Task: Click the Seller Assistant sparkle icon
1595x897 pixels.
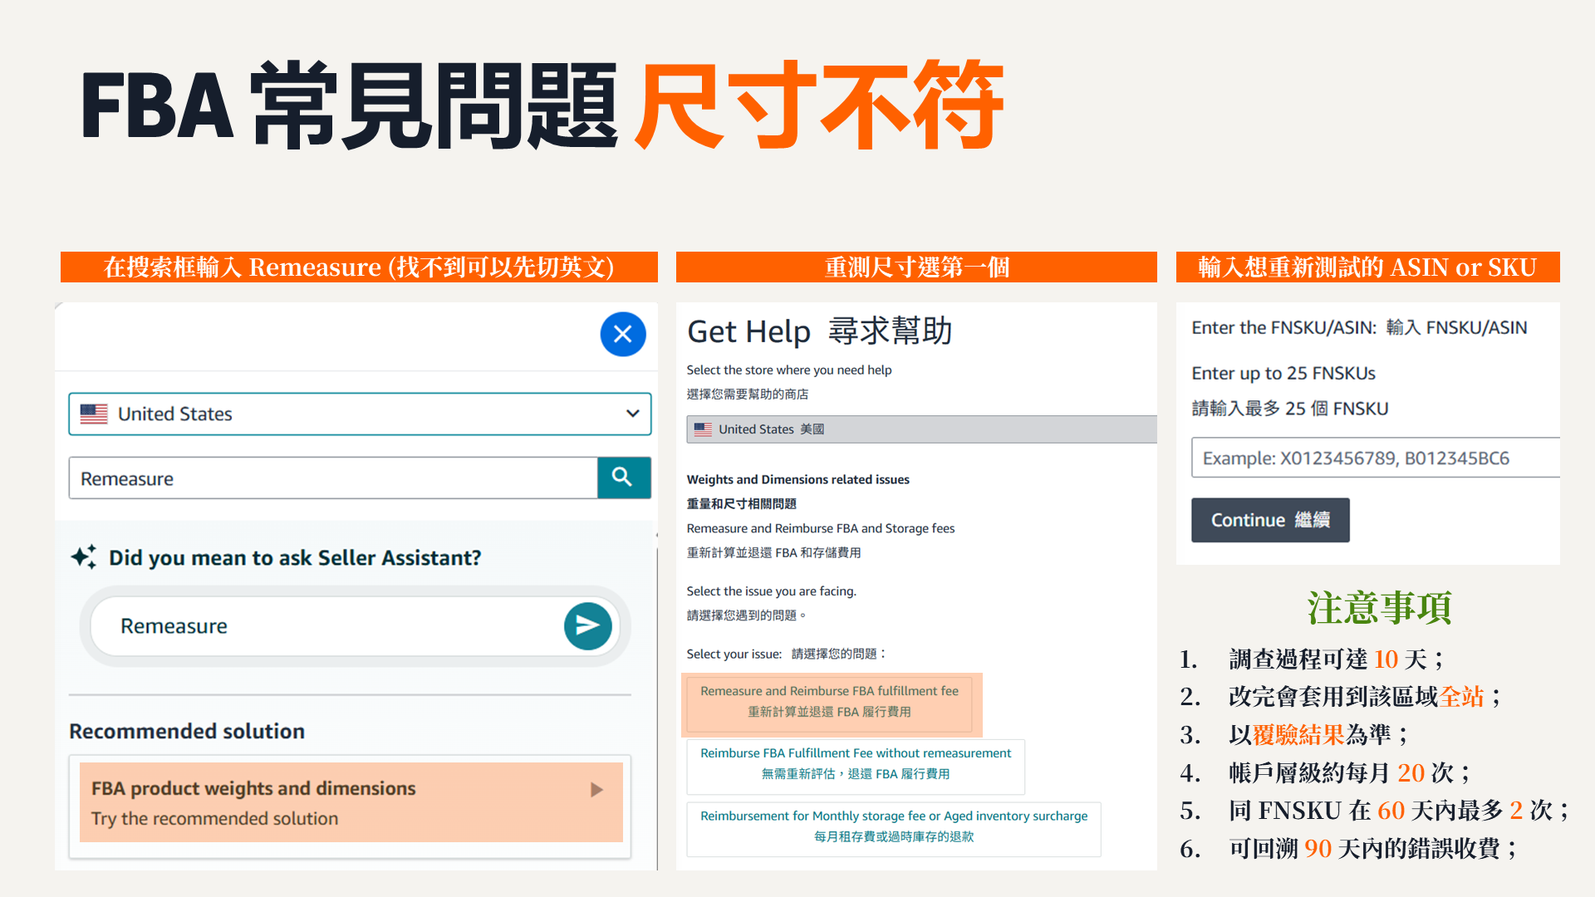Action: point(84,556)
